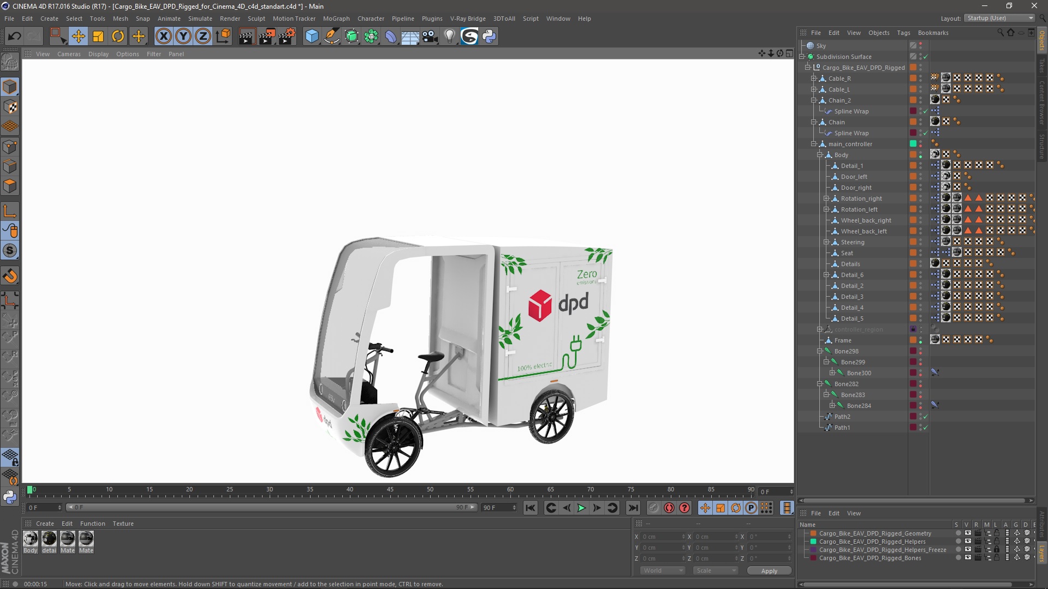Select Texture mode checker cube icon
The image size is (1048, 589).
click(x=10, y=107)
